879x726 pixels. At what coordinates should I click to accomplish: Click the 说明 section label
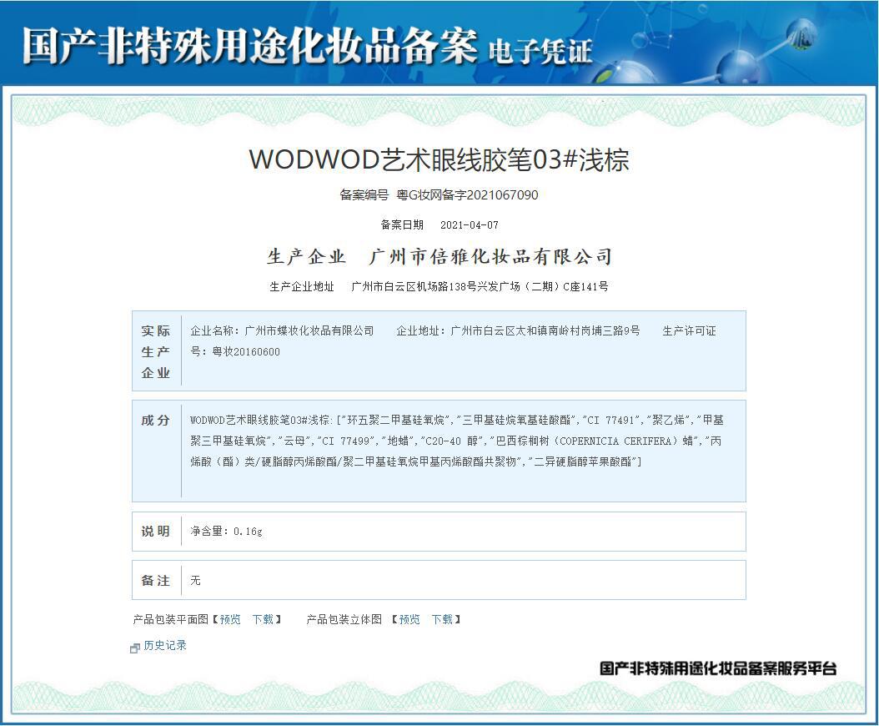[x=155, y=532]
